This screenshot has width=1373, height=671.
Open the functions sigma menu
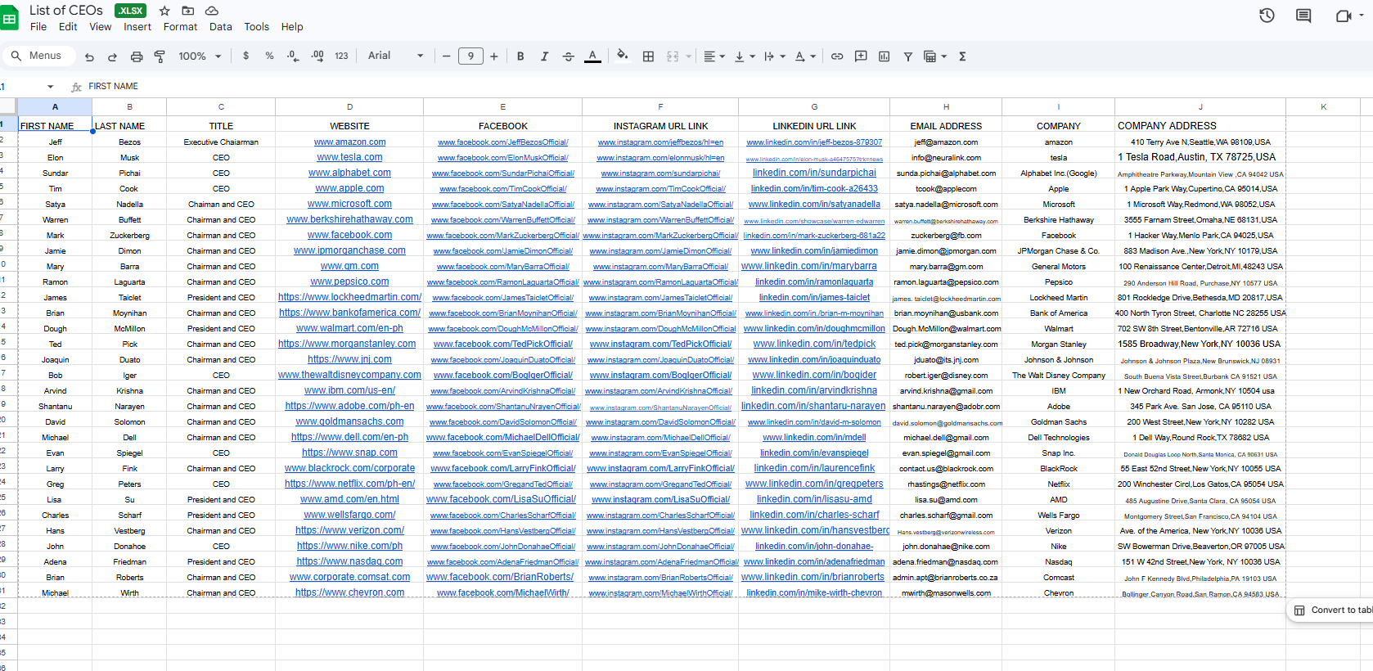tap(962, 56)
